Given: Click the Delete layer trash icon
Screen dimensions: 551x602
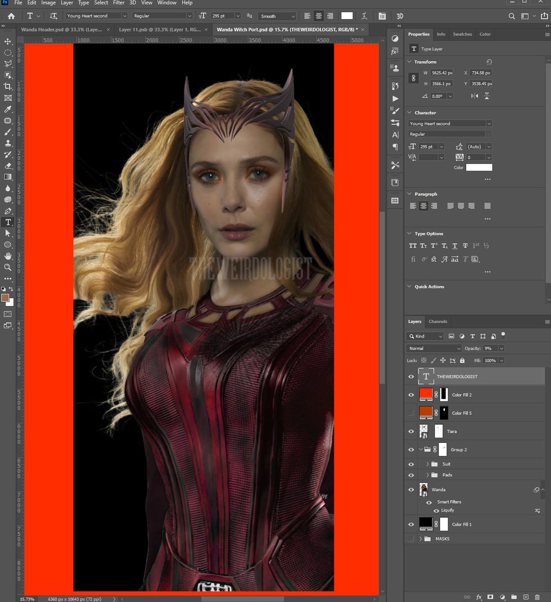Looking at the screenshot, I should [538, 597].
